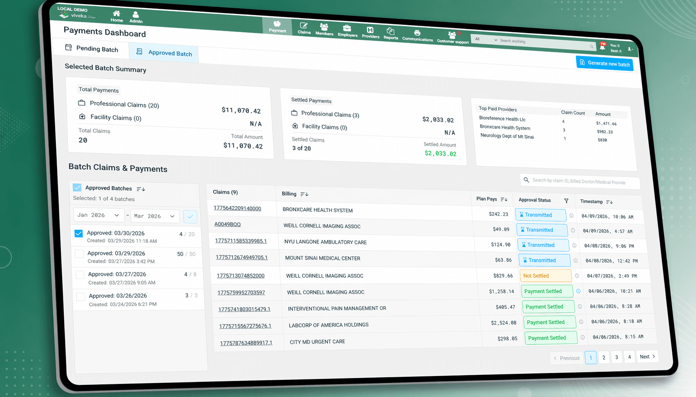The width and height of the screenshot is (696, 397).
Task: Open the Providers module
Action: [370, 33]
